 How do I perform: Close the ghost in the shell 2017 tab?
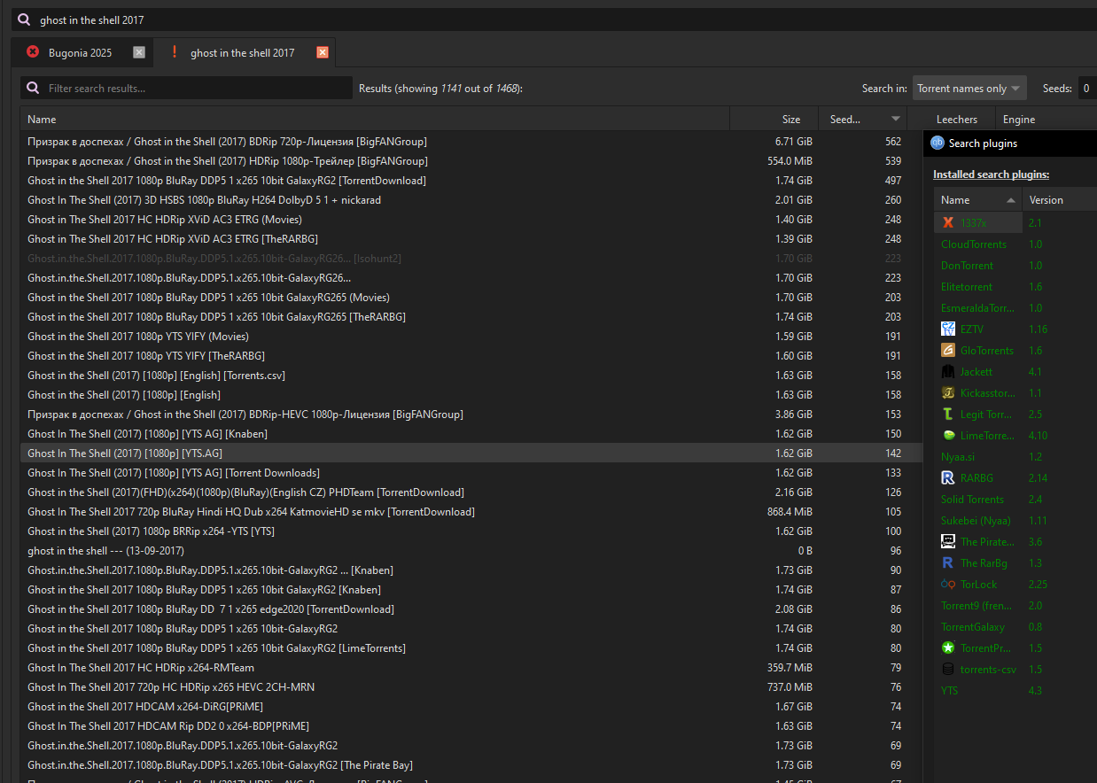(323, 52)
